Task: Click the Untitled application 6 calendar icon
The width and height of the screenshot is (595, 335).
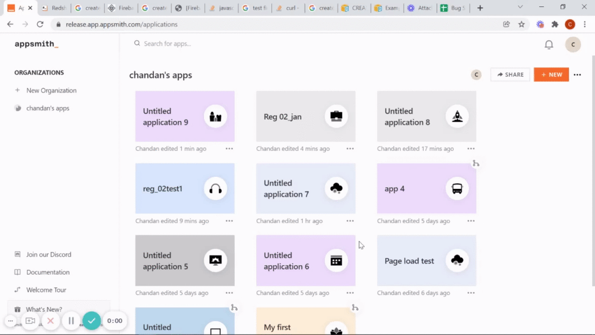Action: click(336, 261)
